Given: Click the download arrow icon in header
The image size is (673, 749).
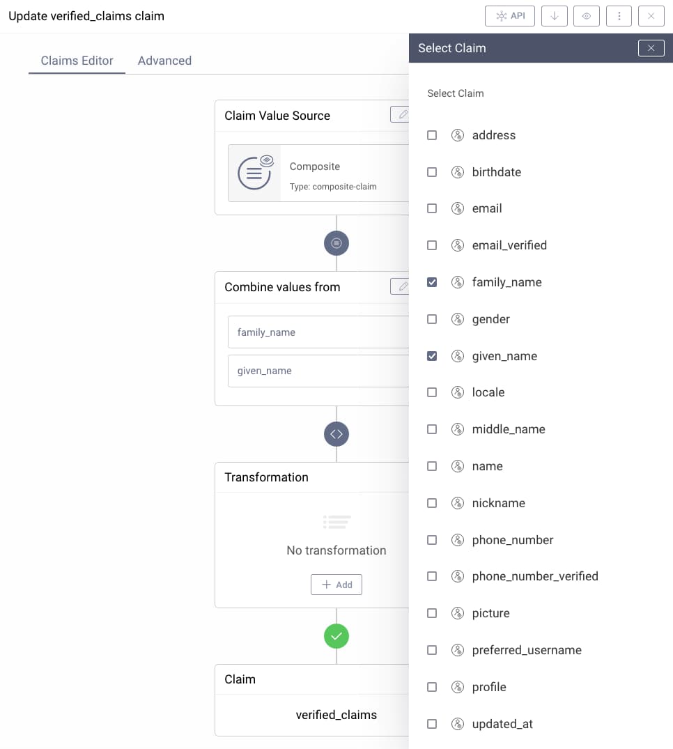Looking at the screenshot, I should [x=554, y=16].
